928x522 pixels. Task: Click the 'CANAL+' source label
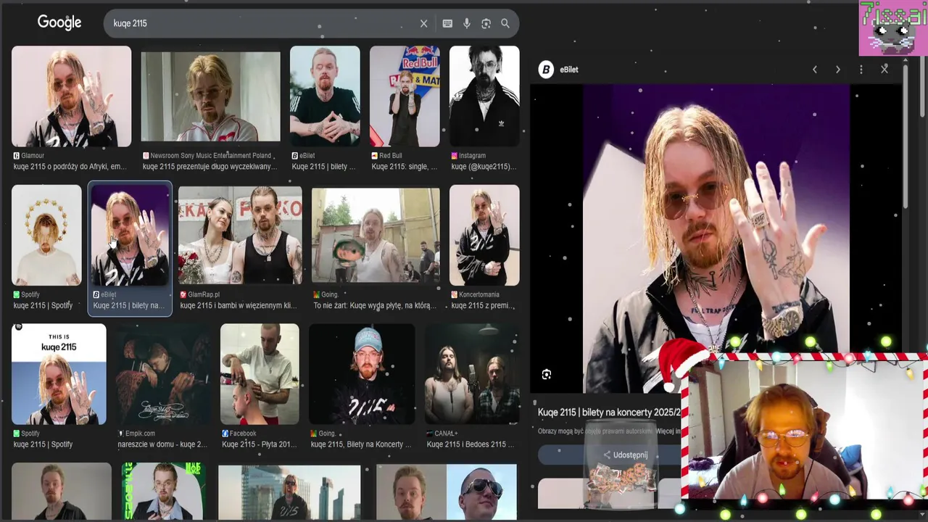pos(446,434)
